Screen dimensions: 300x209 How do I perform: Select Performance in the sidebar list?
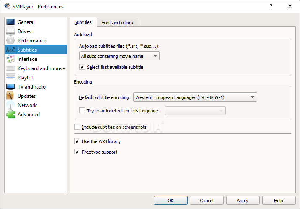pos(36,40)
